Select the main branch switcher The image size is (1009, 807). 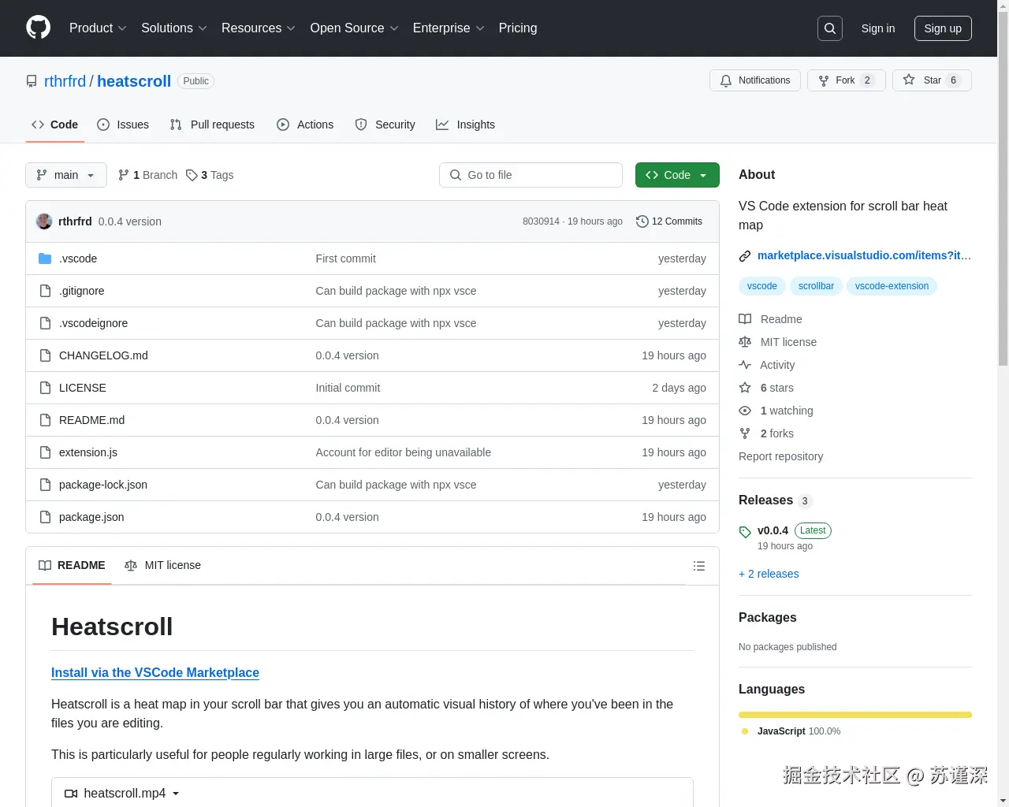(x=65, y=175)
